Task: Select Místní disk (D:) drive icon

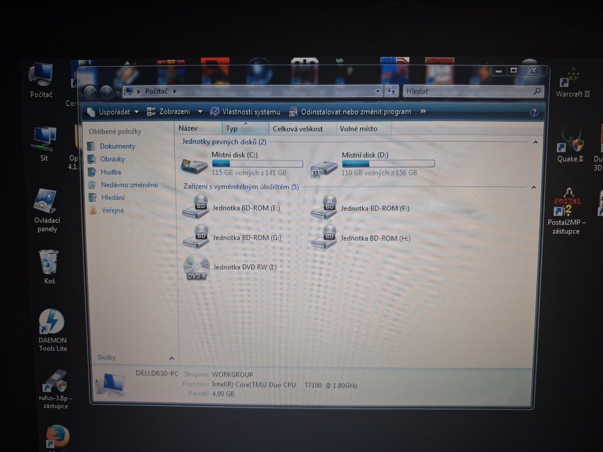Action: point(324,169)
